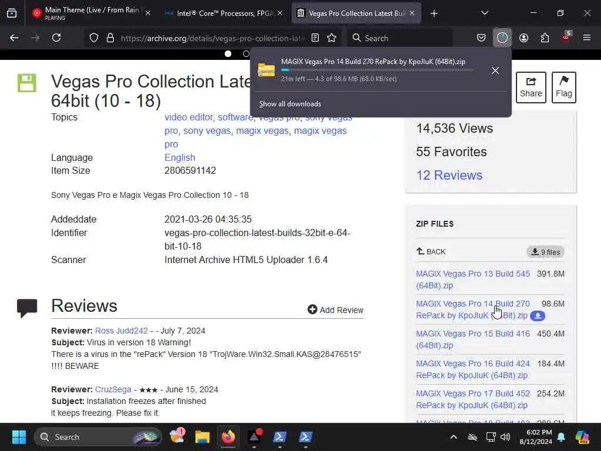Click the site security padlock icon
The image size is (601, 451).
(110, 38)
